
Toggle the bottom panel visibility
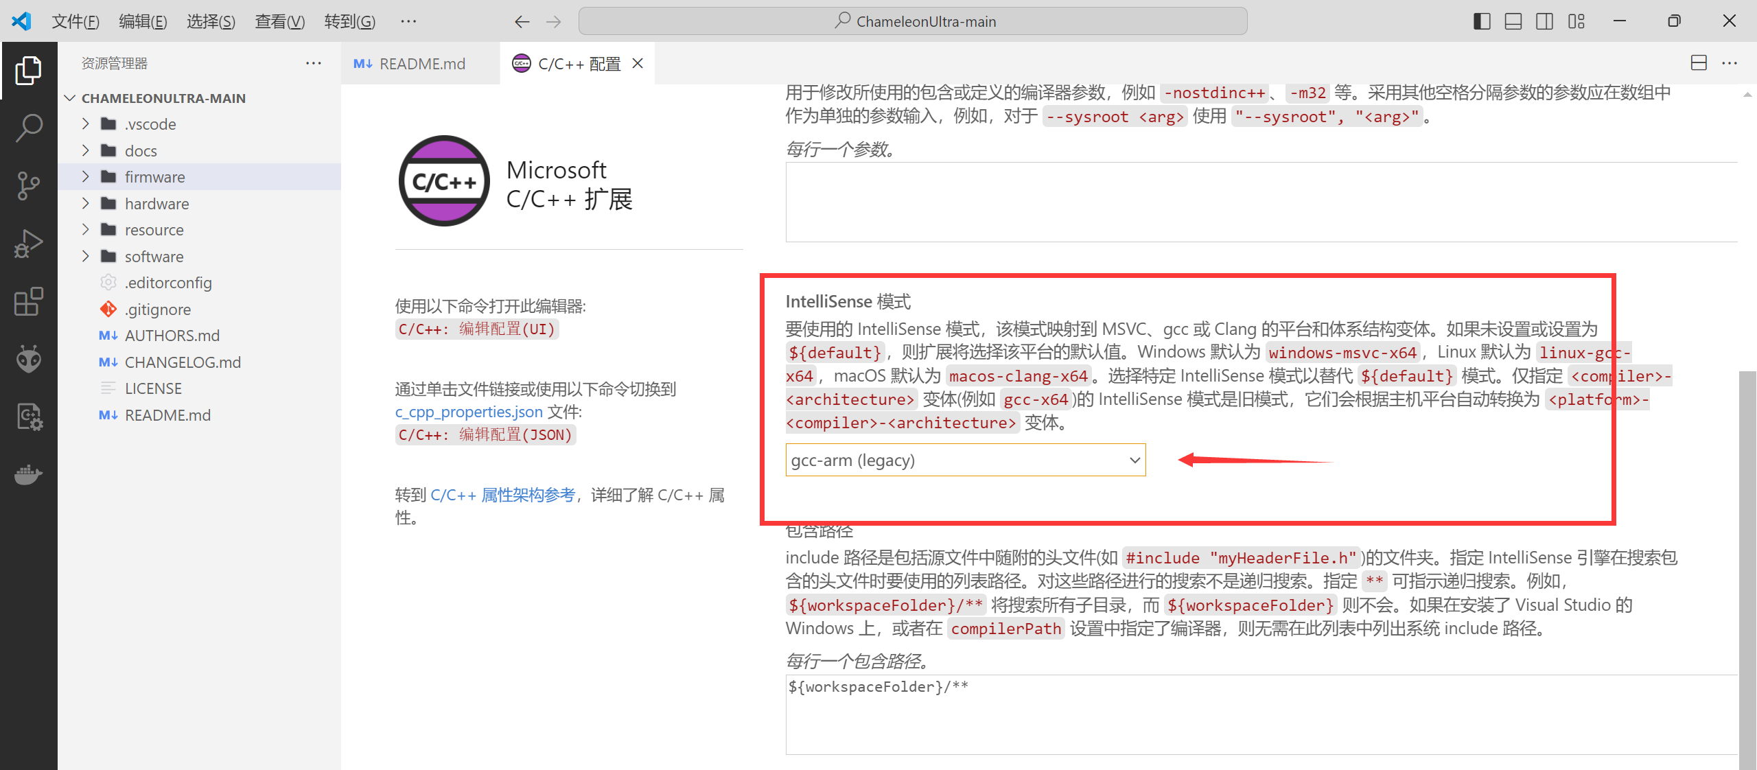point(1513,21)
